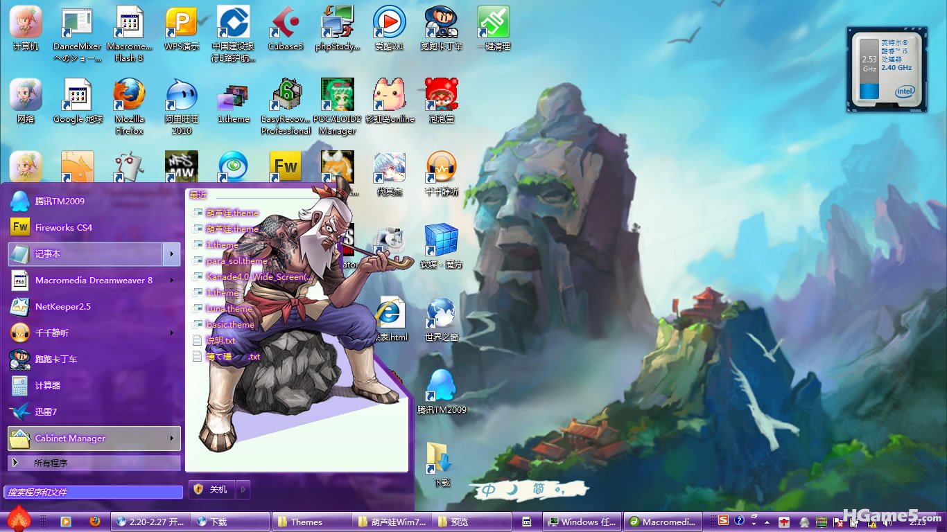This screenshot has height=532, width=947.
Task: Expand Macromedia Dreamweaver 8 recent items arrow
Action: click(x=171, y=281)
